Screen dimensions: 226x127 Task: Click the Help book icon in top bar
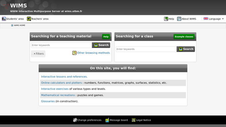[166, 19]
